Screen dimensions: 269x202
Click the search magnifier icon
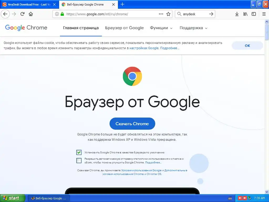[179, 14]
